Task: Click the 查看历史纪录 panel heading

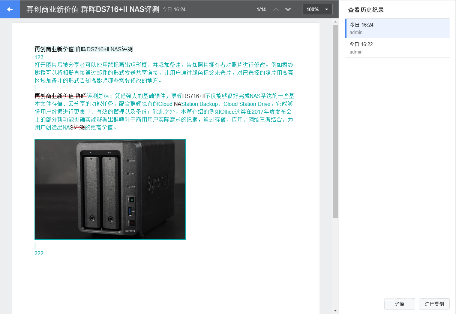Action: coord(366,10)
